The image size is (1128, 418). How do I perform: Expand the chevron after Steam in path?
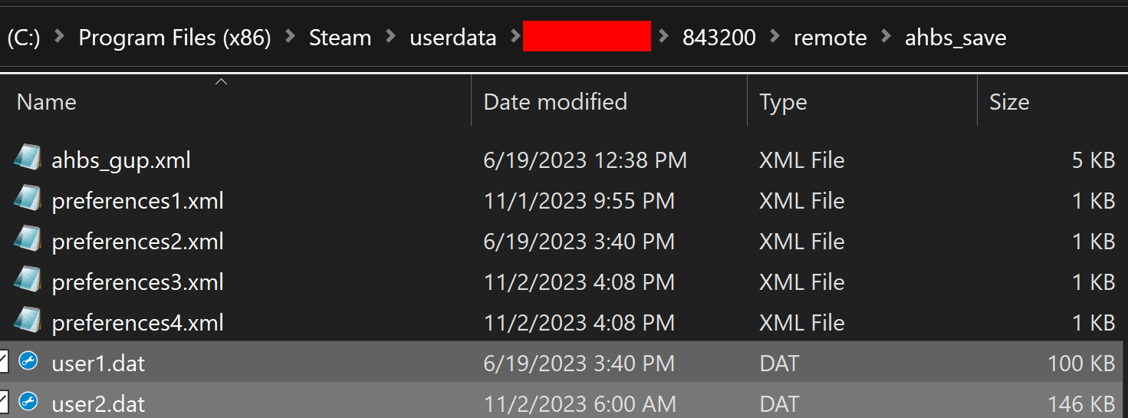tap(391, 38)
